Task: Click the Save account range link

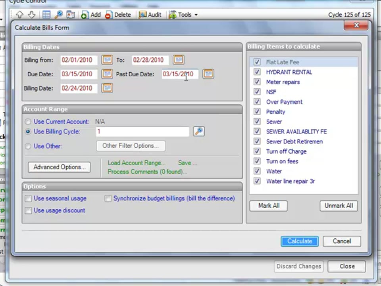Action: coord(187,163)
